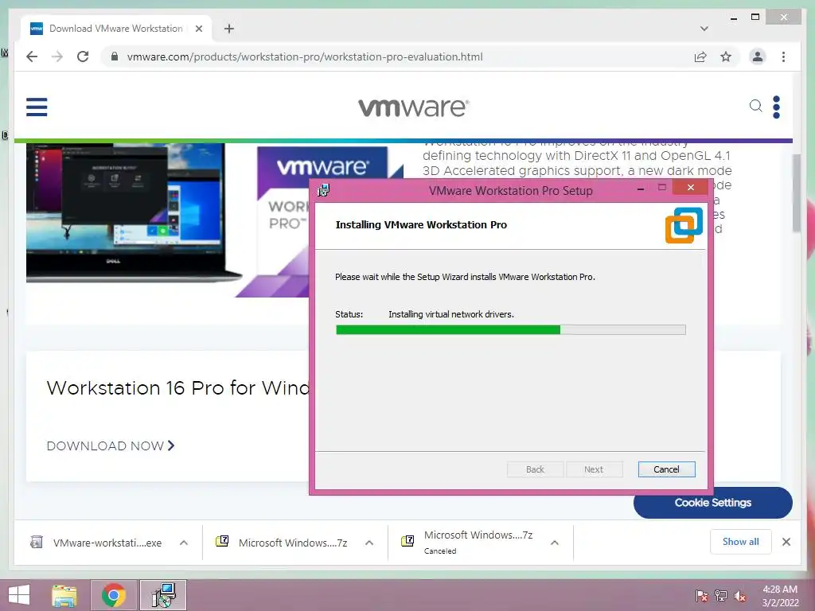
Task: Open the VMware site hamburger menu
Action: pyautogui.click(x=37, y=107)
